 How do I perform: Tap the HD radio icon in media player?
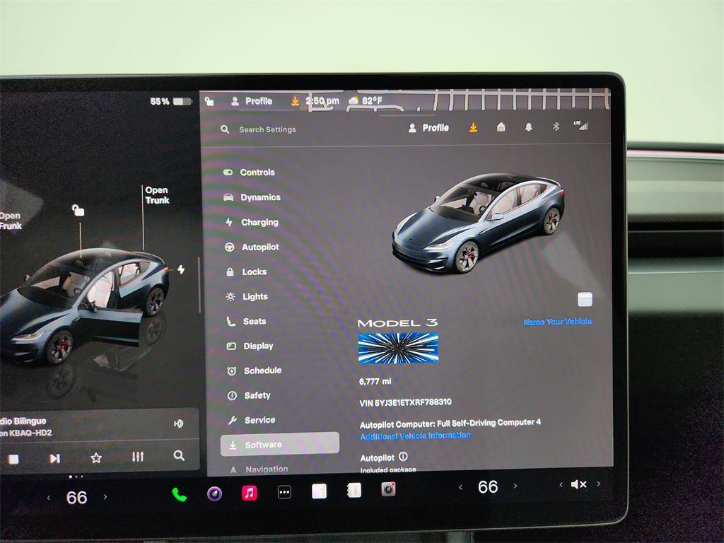click(x=179, y=424)
